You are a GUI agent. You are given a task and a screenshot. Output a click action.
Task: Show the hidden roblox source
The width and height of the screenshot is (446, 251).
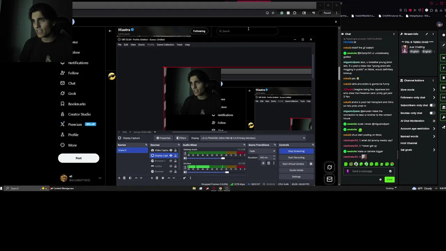coord(171,166)
